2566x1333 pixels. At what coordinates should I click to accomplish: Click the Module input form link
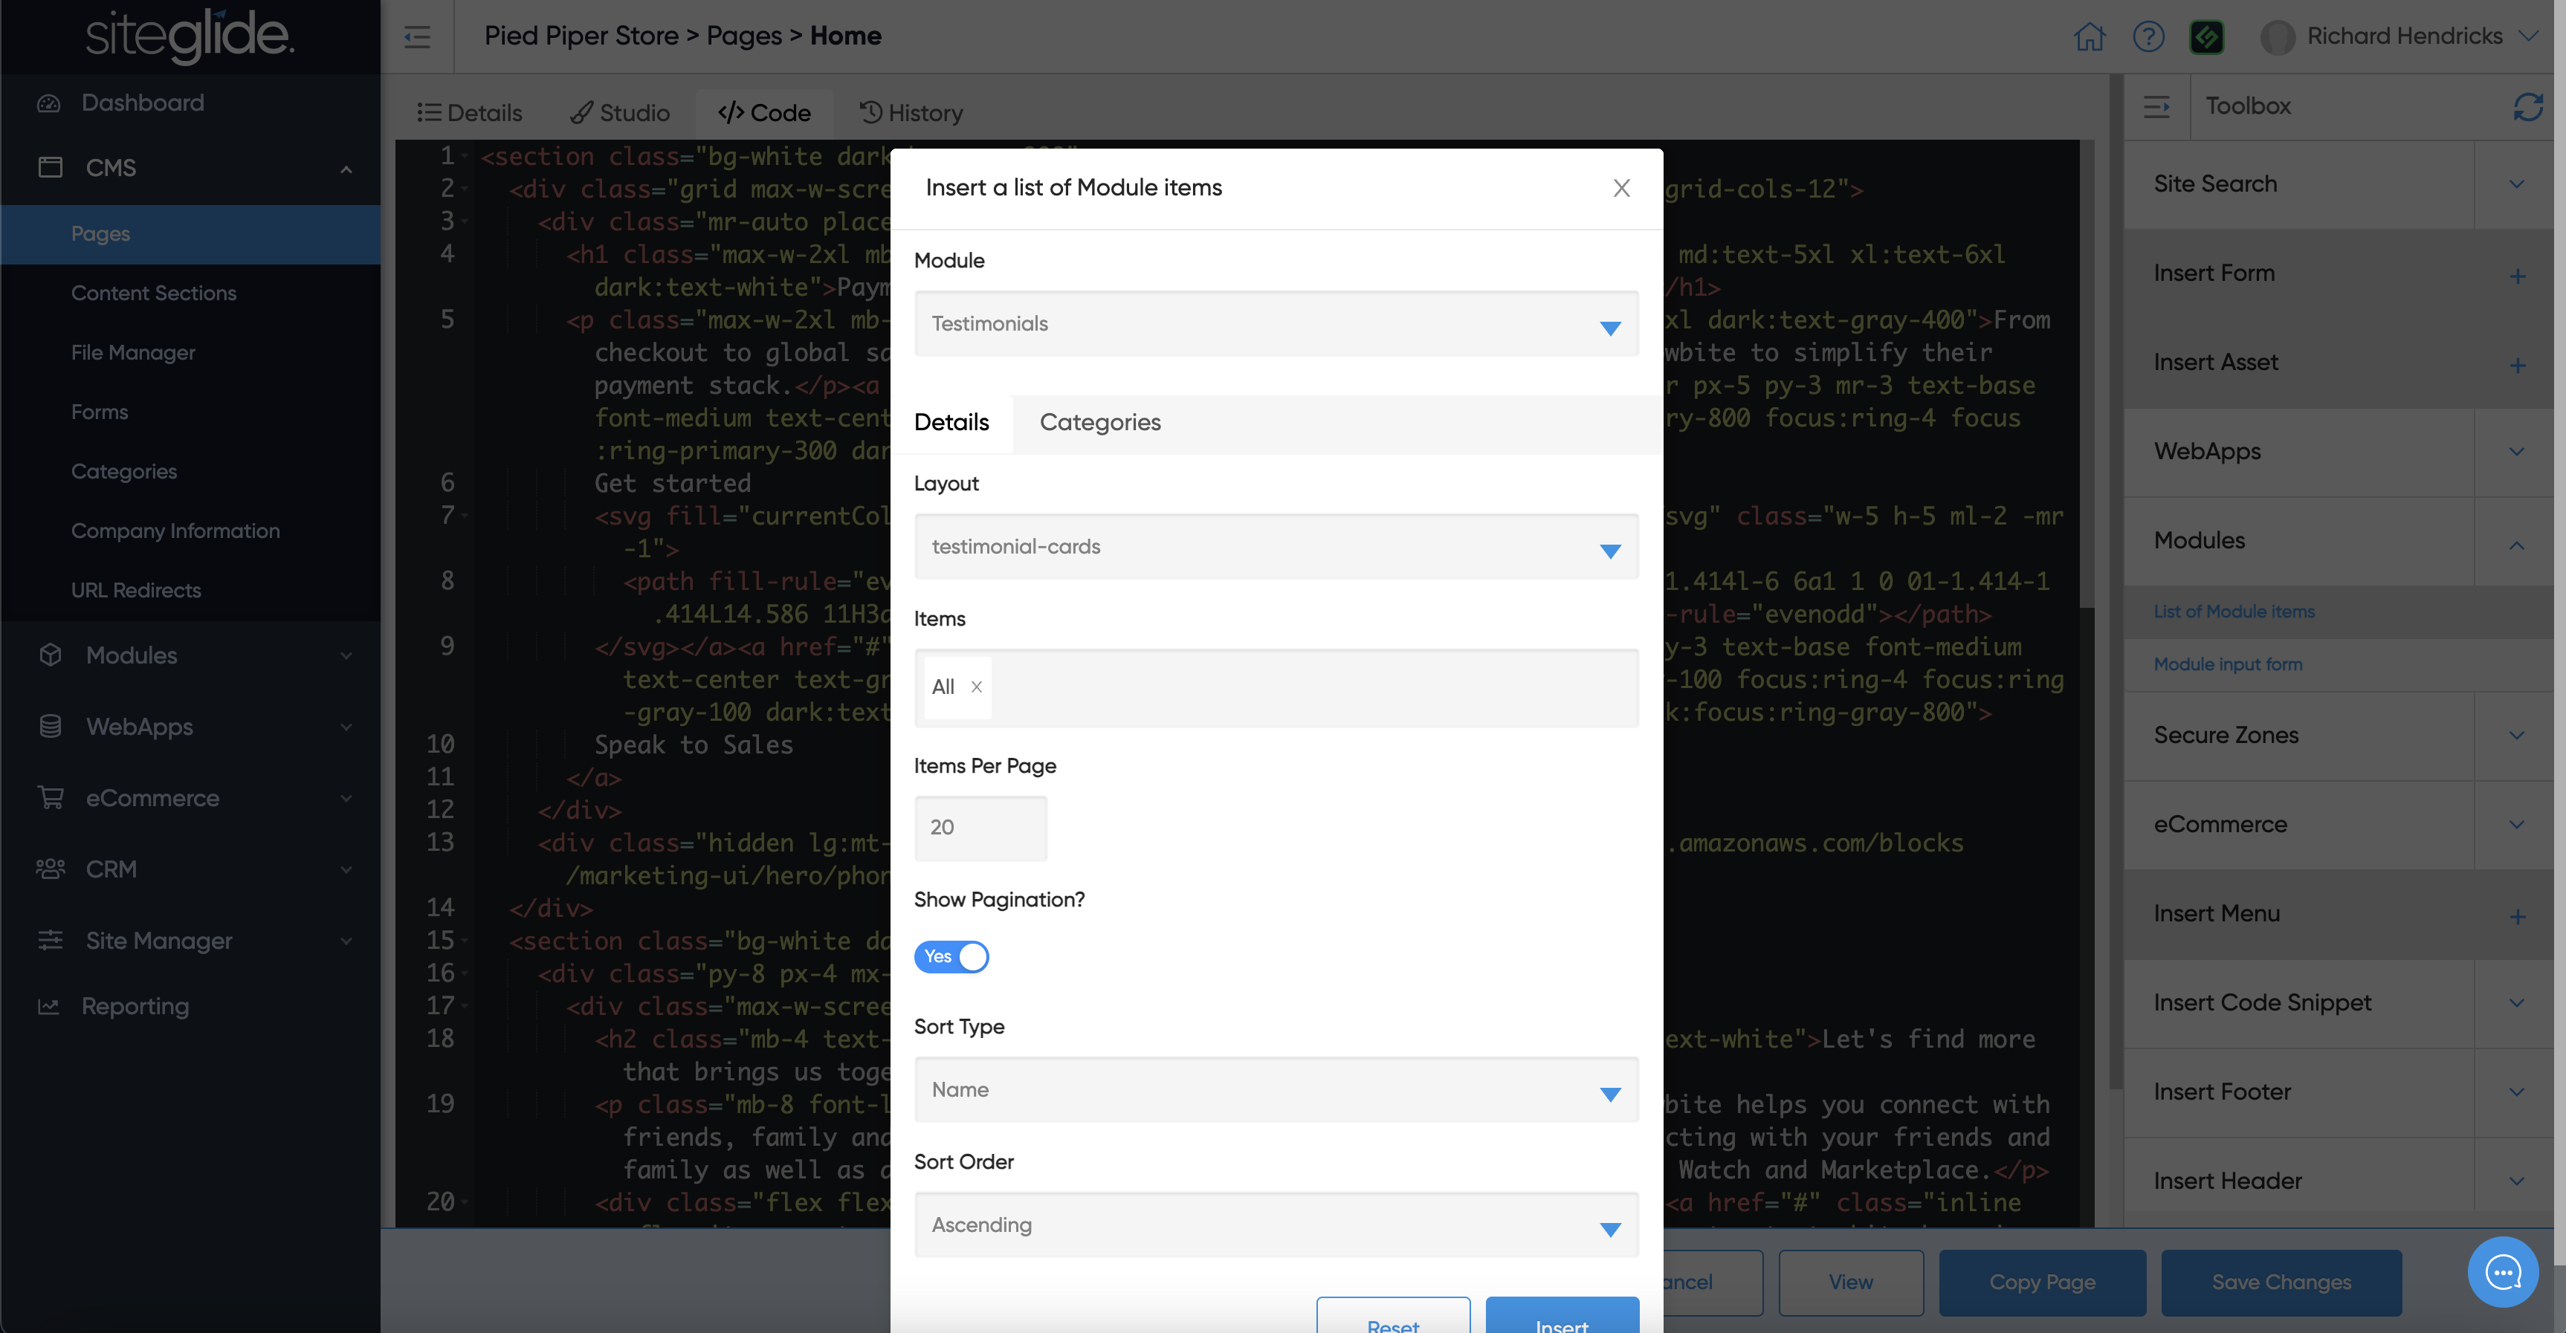pos(2227,664)
